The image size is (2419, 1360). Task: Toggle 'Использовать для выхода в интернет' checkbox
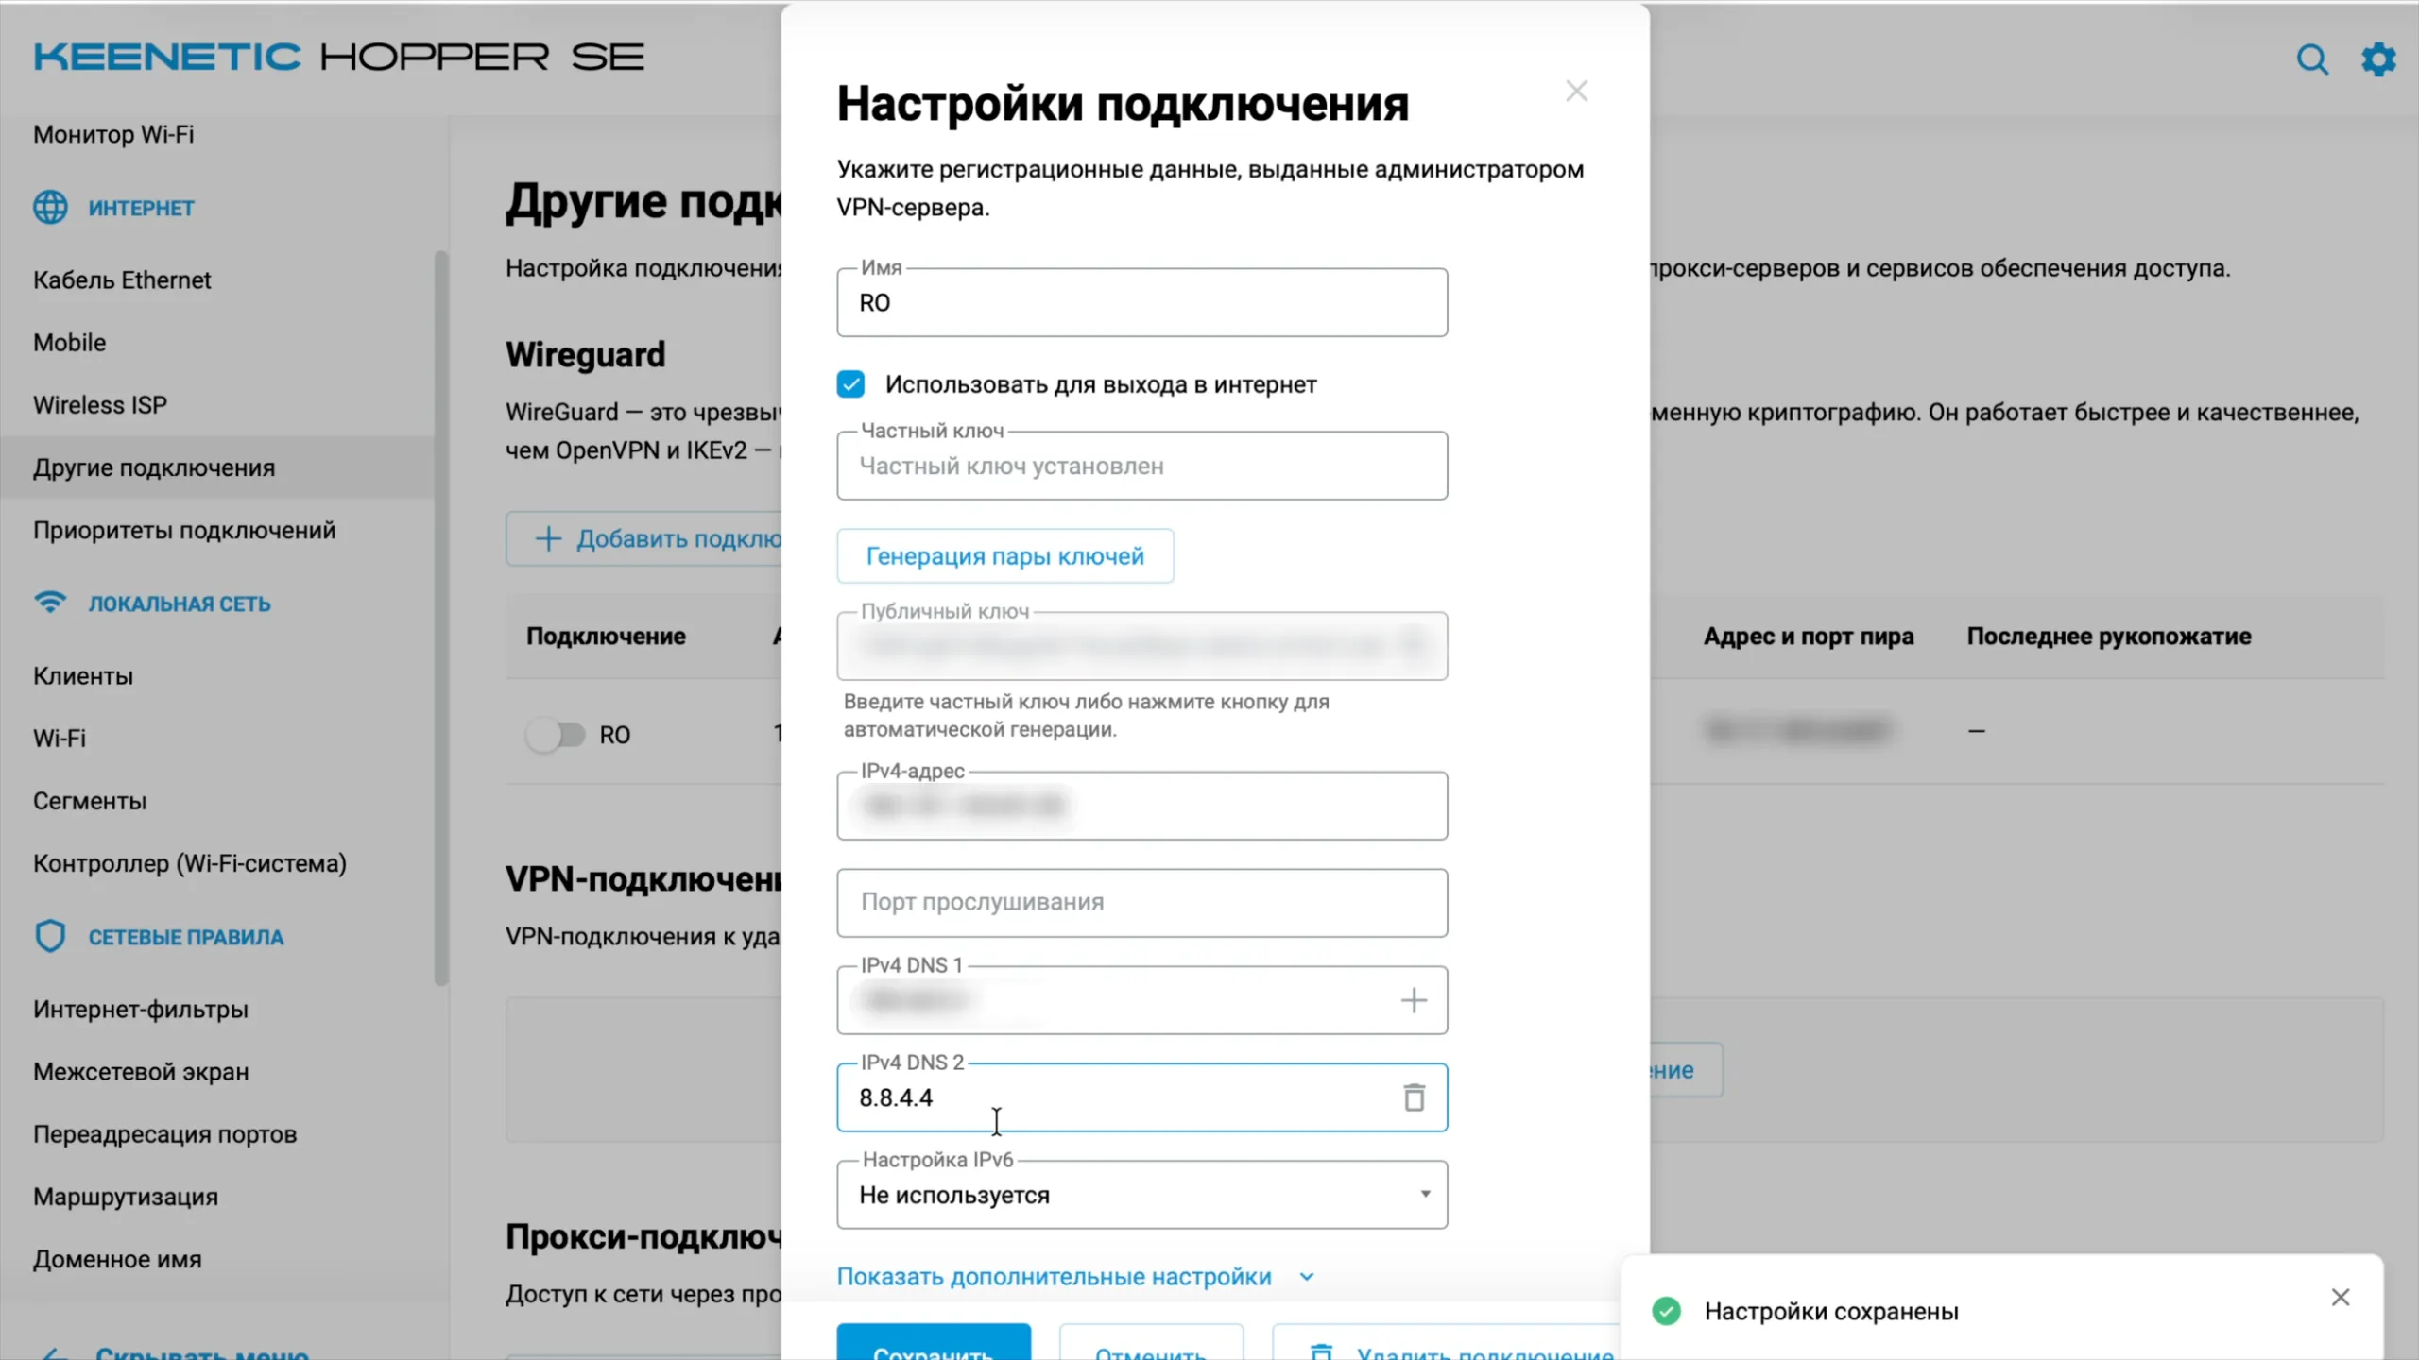click(x=850, y=384)
